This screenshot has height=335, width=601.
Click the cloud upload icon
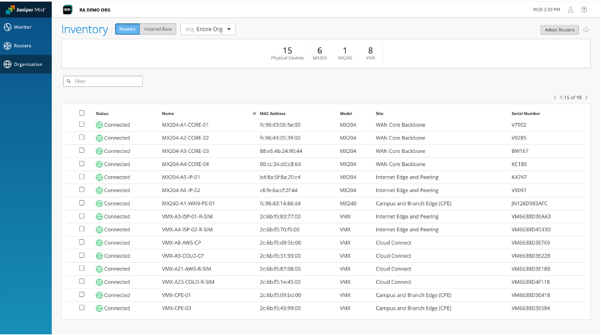tap(586, 30)
